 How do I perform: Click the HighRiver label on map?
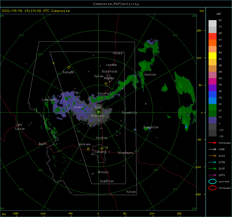(x=107, y=181)
